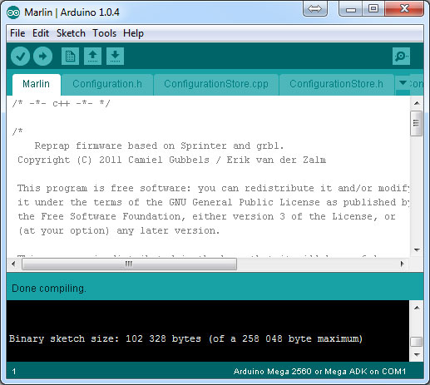Open the Help menu
Viewport: 430px width, 385px height.
tap(133, 33)
